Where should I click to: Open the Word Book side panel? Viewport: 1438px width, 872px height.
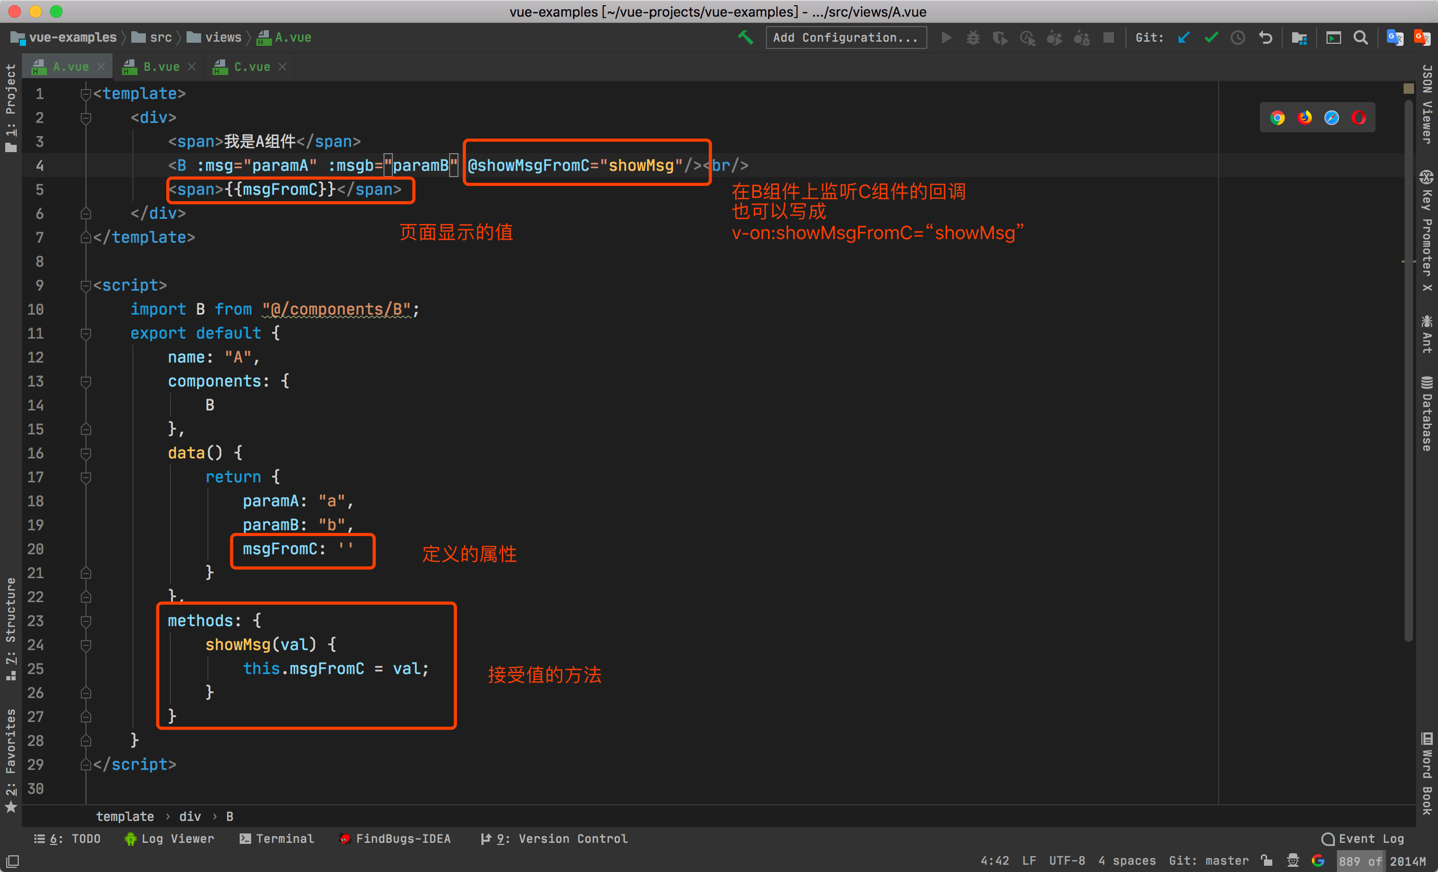point(1427,774)
